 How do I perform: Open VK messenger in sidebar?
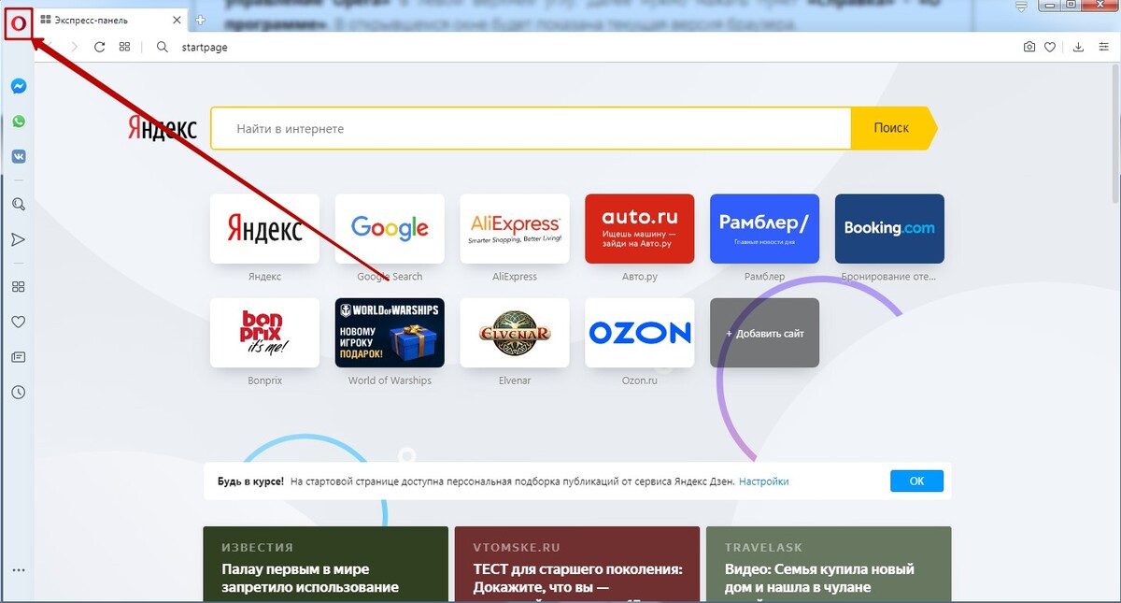(x=18, y=156)
